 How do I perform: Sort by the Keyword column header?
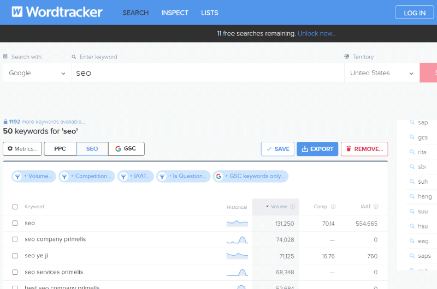click(34, 207)
